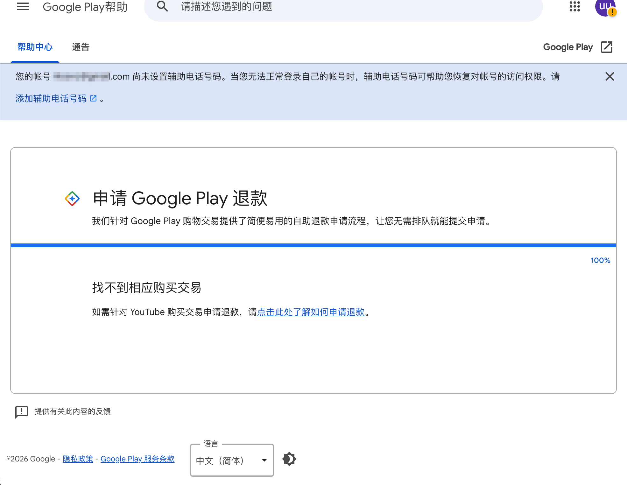Focus the help search input field
This screenshot has width=627, height=485.
coord(343,7)
